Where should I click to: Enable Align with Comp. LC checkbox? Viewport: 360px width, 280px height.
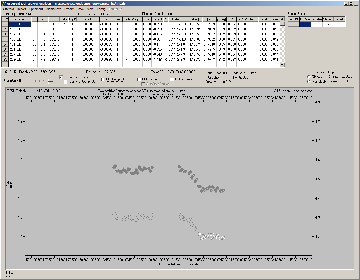click(x=66, y=82)
